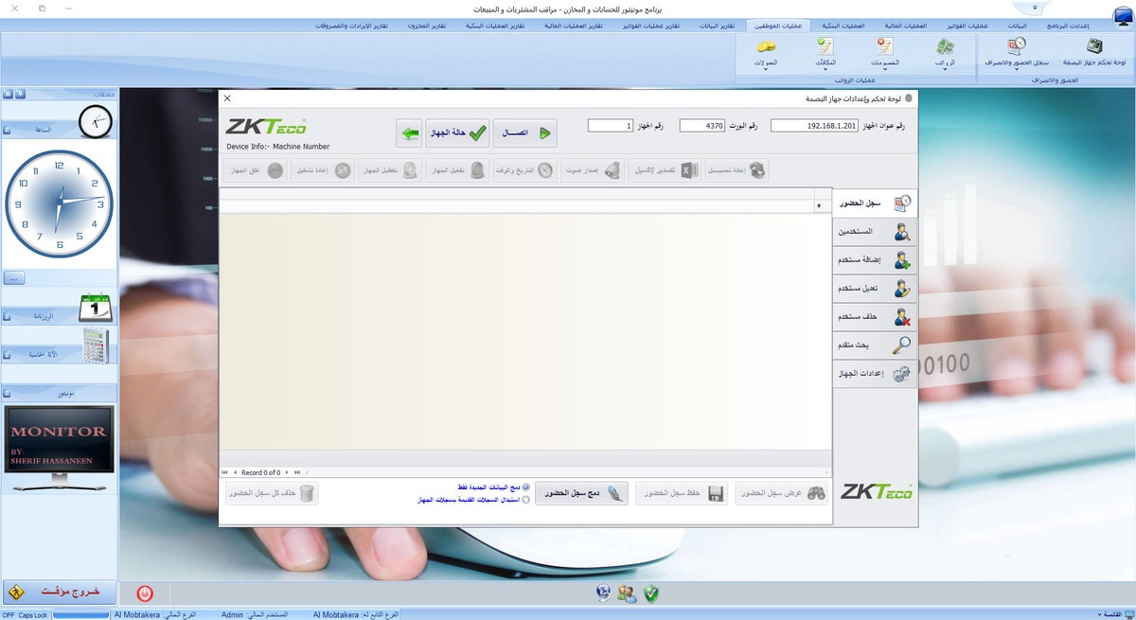1136x620 pixels.
Task: Click the delete user (حذف مستخدم) sidebar icon
Action: point(900,317)
